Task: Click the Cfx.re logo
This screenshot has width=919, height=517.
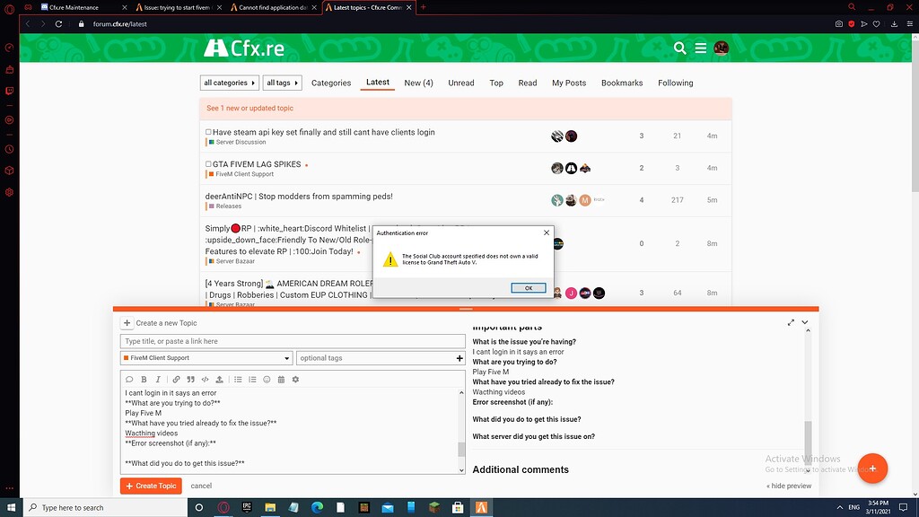Action: tap(244, 48)
